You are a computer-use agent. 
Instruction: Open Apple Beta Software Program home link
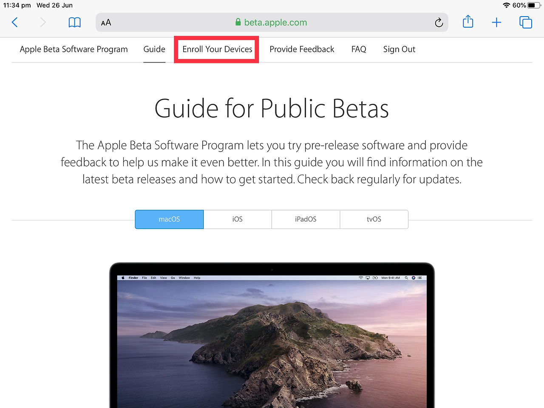[74, 49]
